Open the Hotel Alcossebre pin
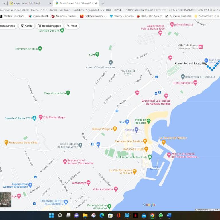Screen dimensions: 220x220 [x=116, y=189]
